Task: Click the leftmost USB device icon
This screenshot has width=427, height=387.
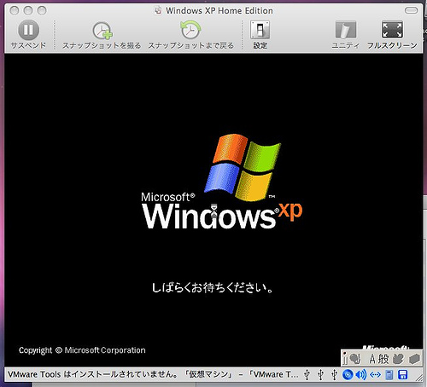Action: coord(307,374)
